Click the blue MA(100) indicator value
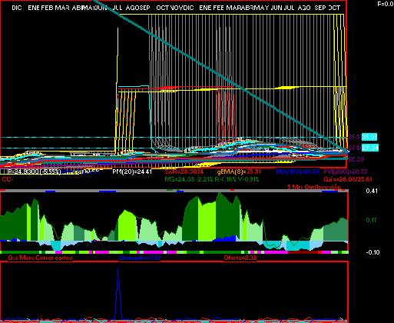Screen dimensions: 394x323 click(298, 171)
